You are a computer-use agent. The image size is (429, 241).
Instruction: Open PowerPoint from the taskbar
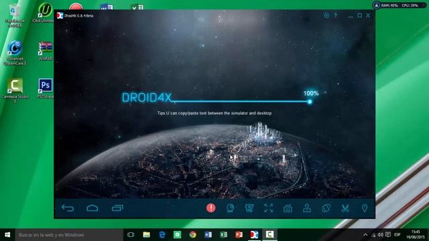(x=239, y=235)
